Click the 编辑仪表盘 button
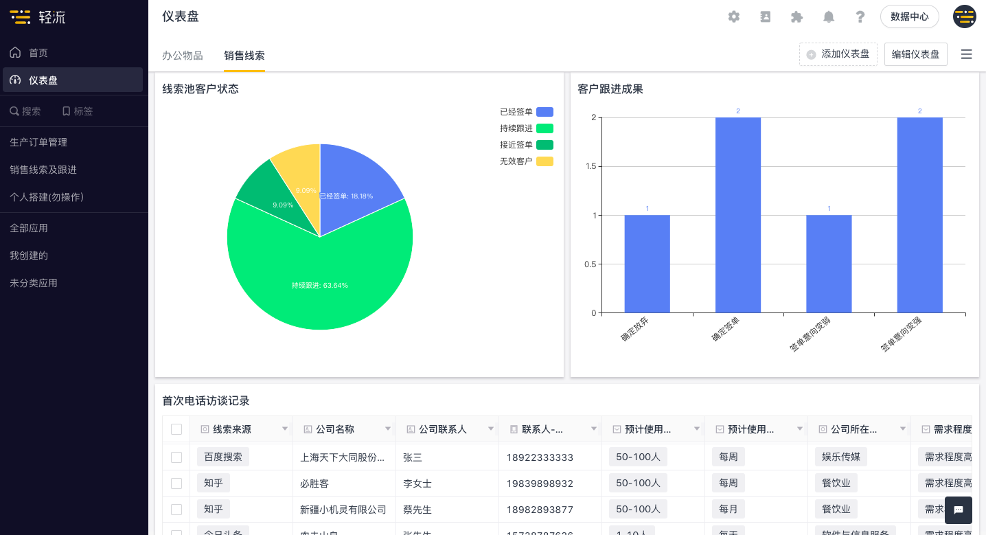Image resolution: width=986 pixels, height=535 pixels. (915, 54)
